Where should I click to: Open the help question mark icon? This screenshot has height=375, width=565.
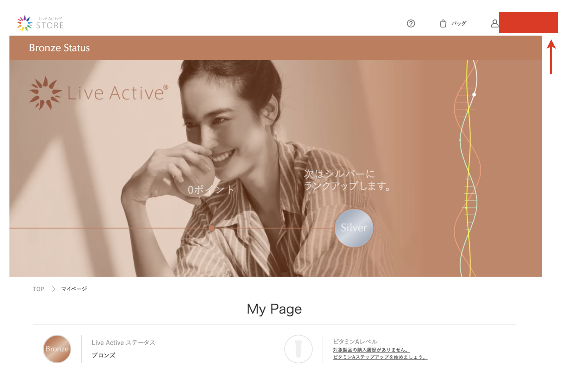coord(411,24)
